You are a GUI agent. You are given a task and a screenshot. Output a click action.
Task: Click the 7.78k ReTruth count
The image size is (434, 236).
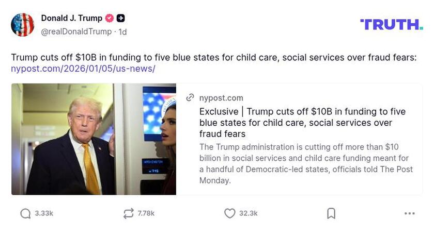click(146, 213)
